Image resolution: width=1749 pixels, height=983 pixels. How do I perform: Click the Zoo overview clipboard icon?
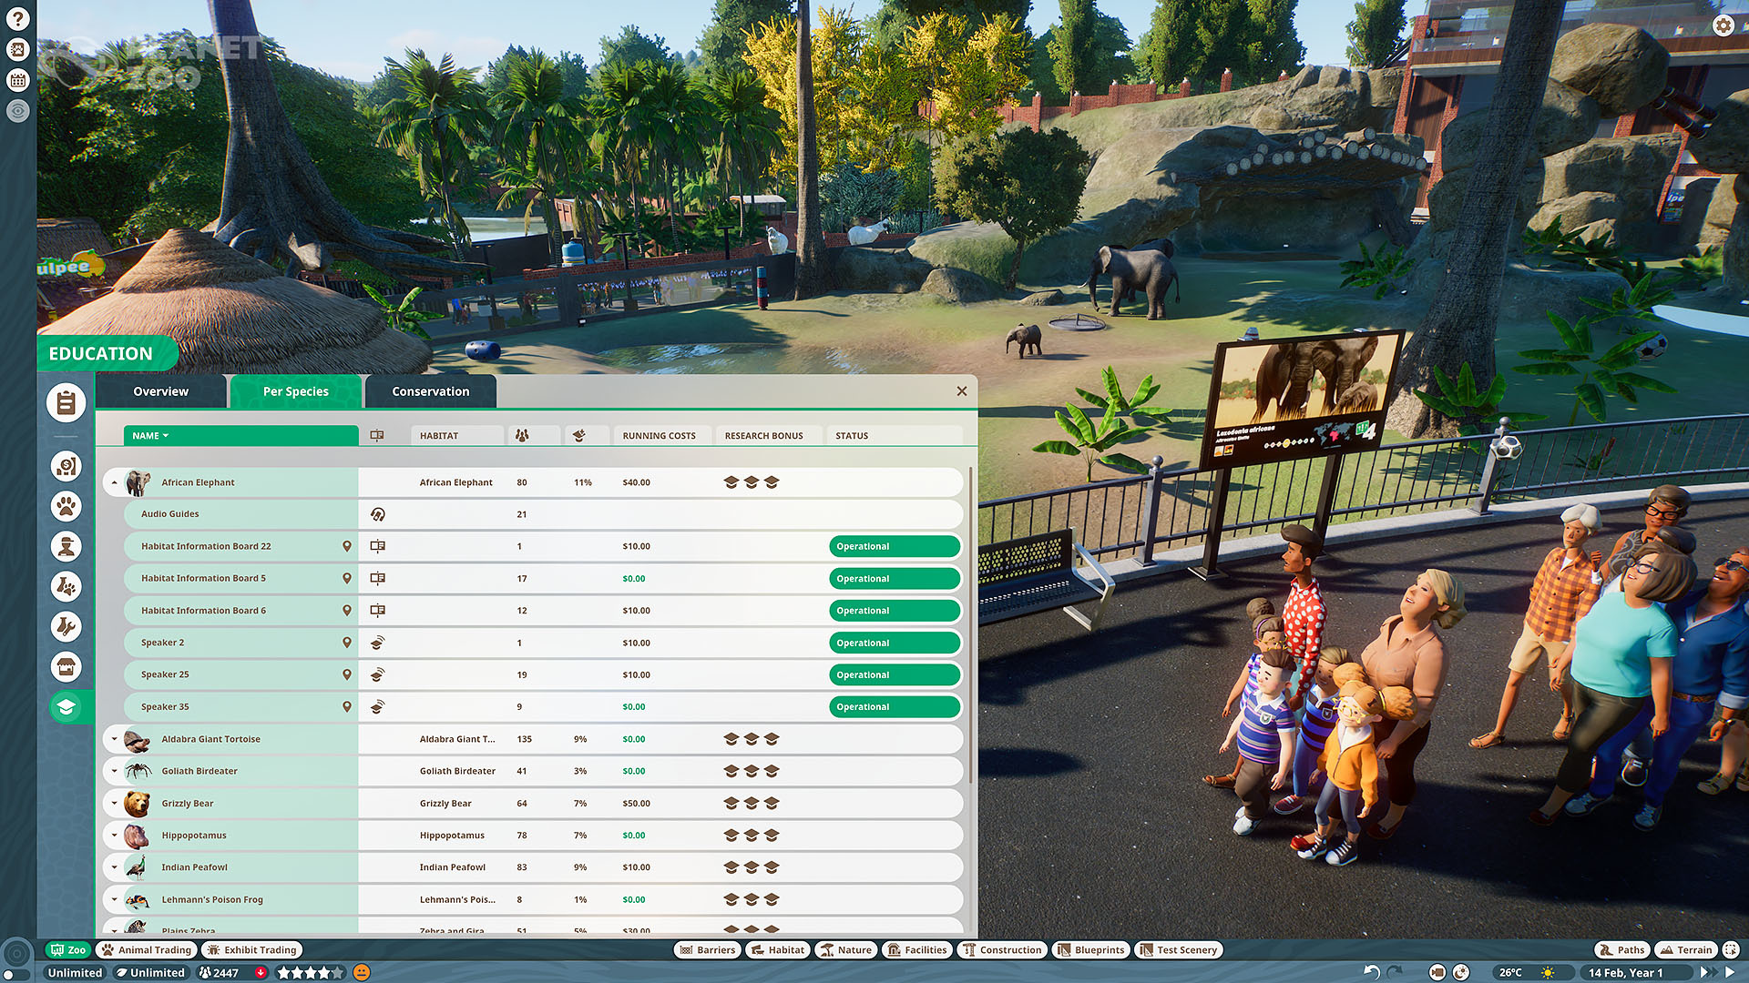pyautogui.click(x=66, y=402)
